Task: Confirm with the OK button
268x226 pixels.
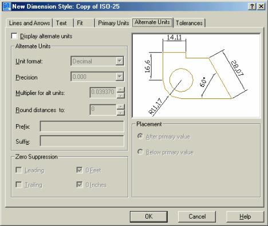Action: (x=149, y=216)
